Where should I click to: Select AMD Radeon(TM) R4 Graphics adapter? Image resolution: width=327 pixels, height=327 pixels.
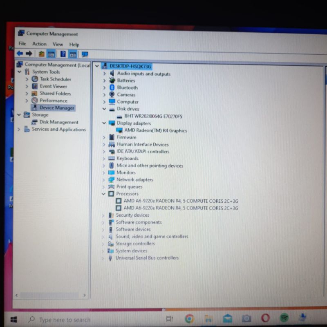point(156,130)
